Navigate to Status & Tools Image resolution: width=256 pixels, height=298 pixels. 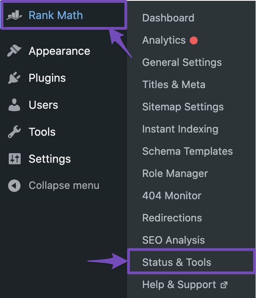177,262
